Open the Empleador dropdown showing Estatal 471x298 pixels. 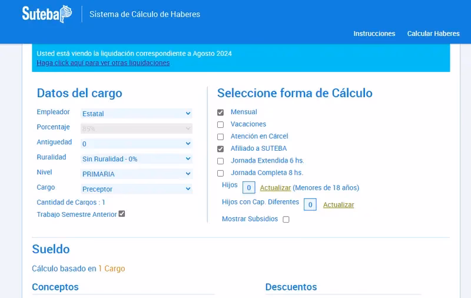(x=137, y=114)
